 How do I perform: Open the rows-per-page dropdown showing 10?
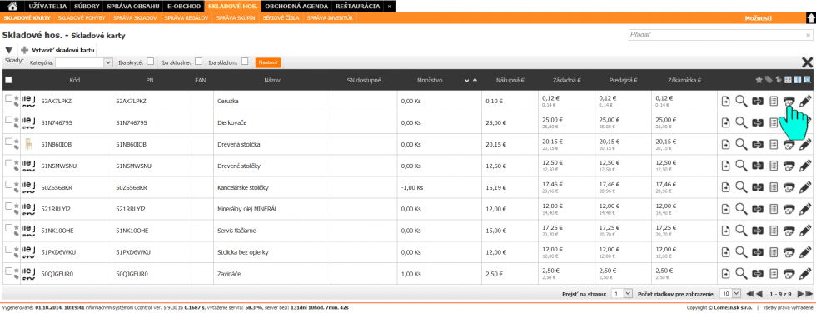[x=728, y=293]
